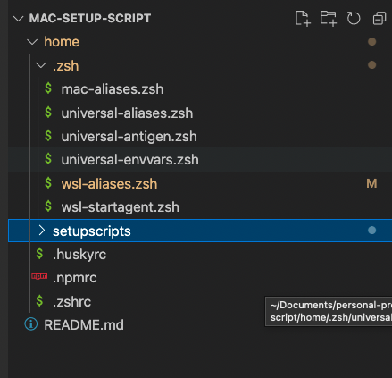The image size is (392, 378).
Task: Click the New File icon
Action: (303, 18)
